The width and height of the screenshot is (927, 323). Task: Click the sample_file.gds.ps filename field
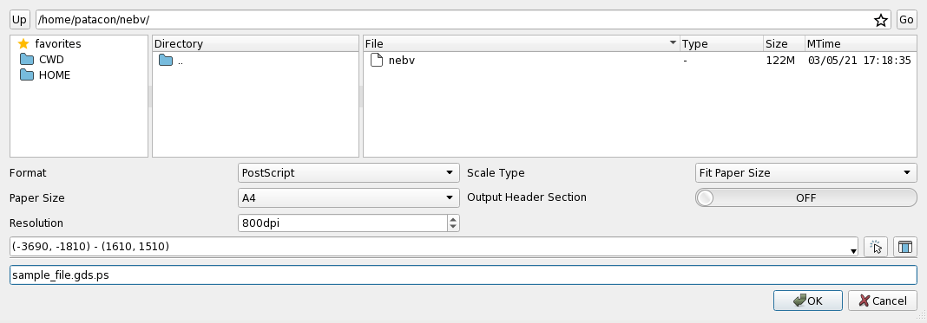(463, 275)
